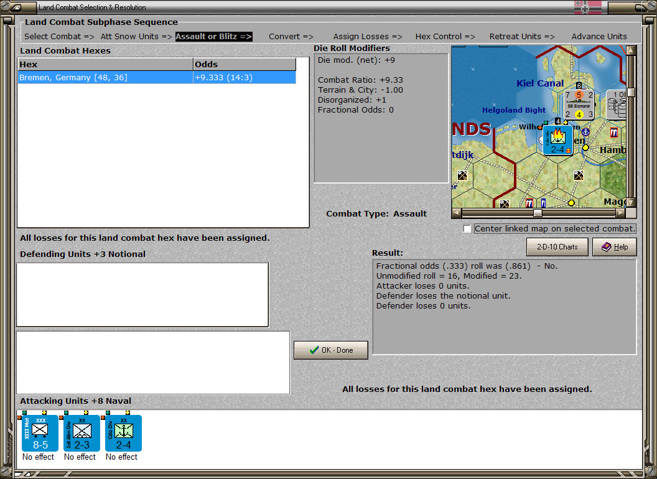Image resolution: width=657 pixels, height=479 pixels.
Task: Click the blue anchor port icon near Hamburg
Action: (585, 132)
